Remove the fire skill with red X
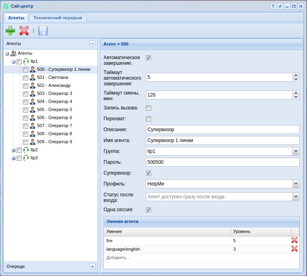The height and width of the screenshot is (276, 307). point(295,240)
